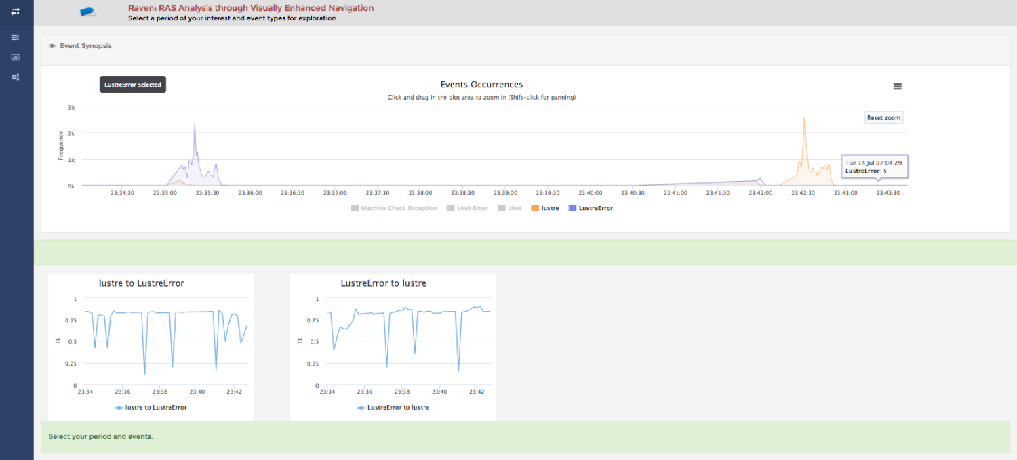The image size is (1017, 460).
Task: Open the settings gears sidebar icon
Action: pyautogui.click(x=15, y=77)
